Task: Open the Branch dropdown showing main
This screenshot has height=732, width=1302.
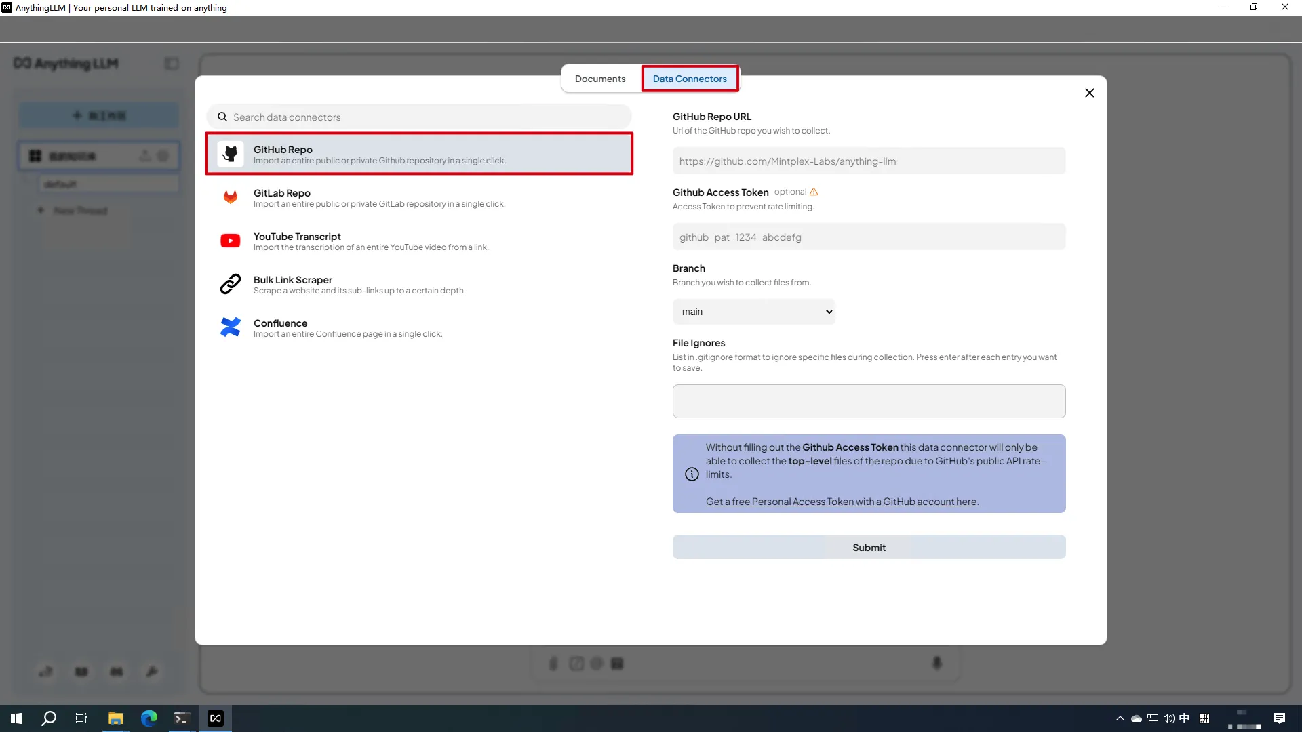Action: (753, 312)
